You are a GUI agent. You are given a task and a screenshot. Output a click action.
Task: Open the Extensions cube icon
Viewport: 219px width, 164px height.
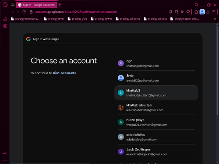tap(196, 12)
